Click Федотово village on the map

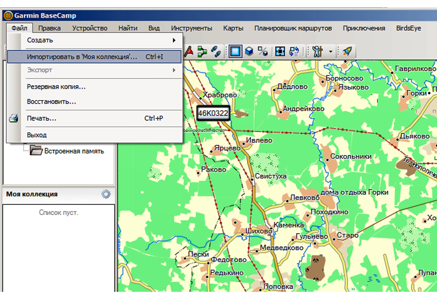pyautogui.click(x=229, y=260)
